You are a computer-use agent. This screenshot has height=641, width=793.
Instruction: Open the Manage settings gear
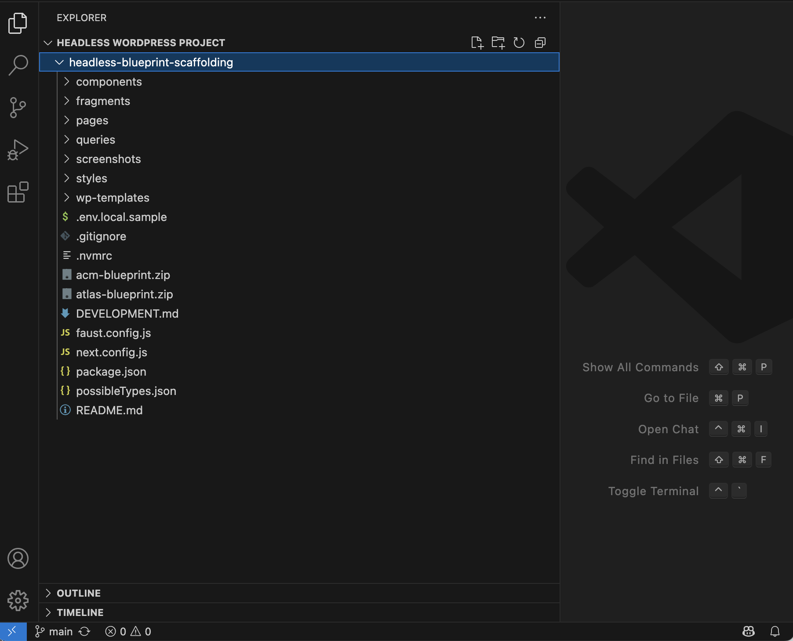pyautogui.click(x=18, y=601)
